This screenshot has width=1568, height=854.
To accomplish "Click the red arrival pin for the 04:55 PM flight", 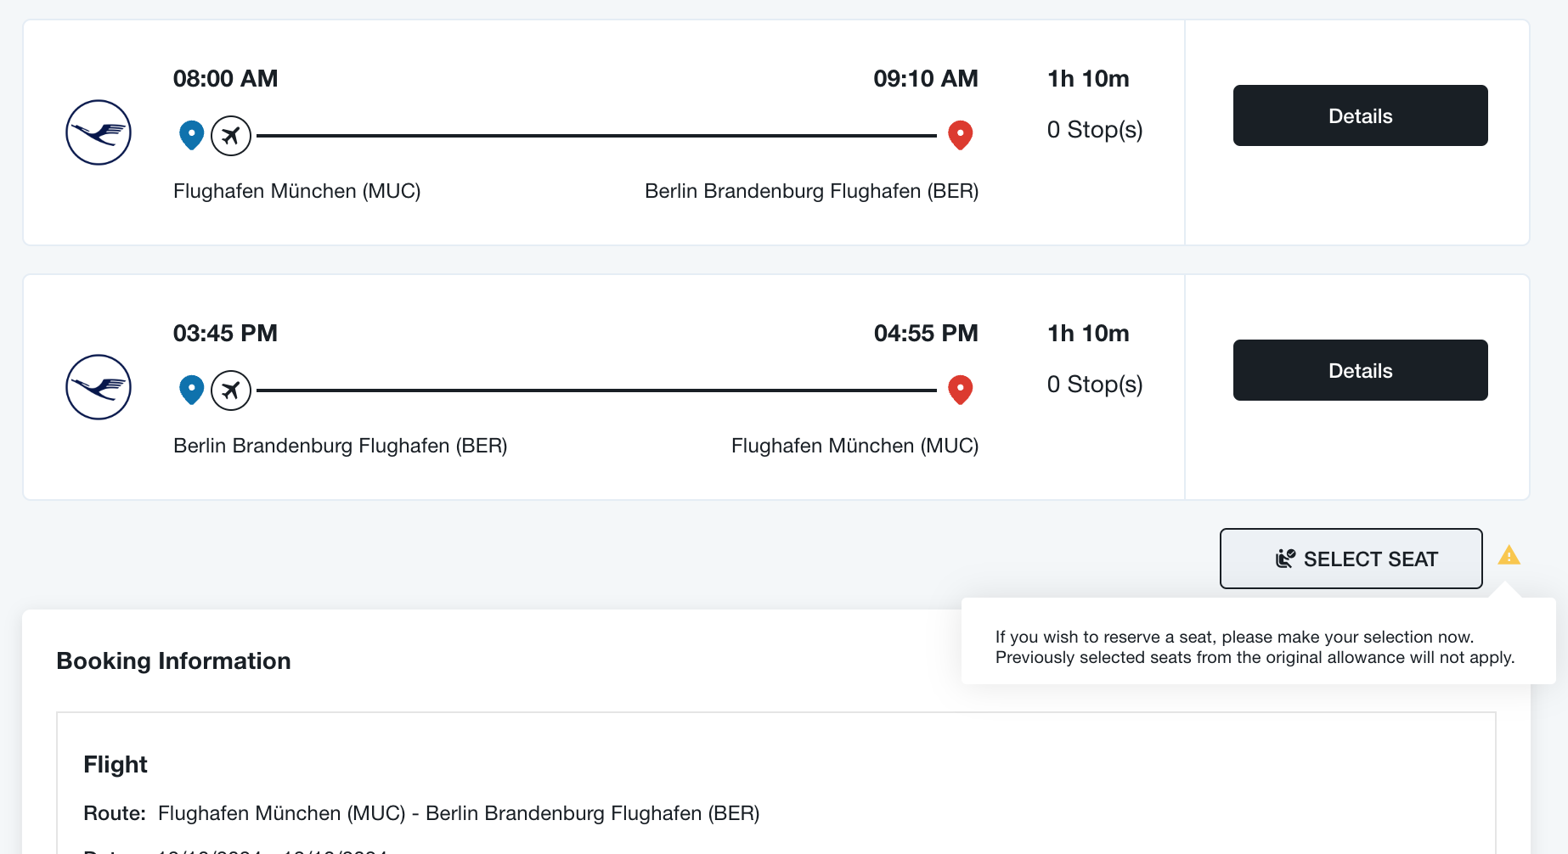I will (x=961, y=390).
